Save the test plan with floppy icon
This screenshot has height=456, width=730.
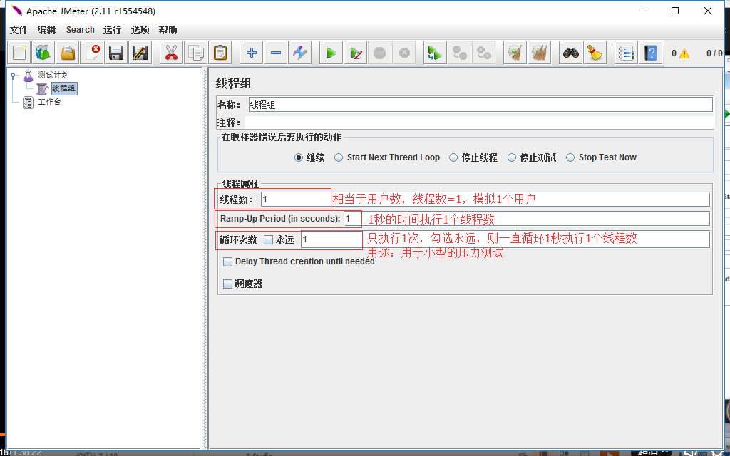click(116, 53)
